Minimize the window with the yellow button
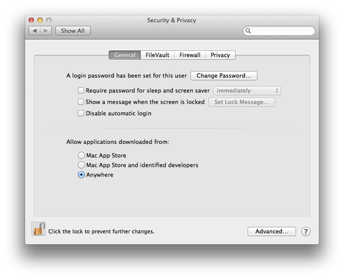The width and height of the screenshot is (344, 279). [x=40, y=20]
